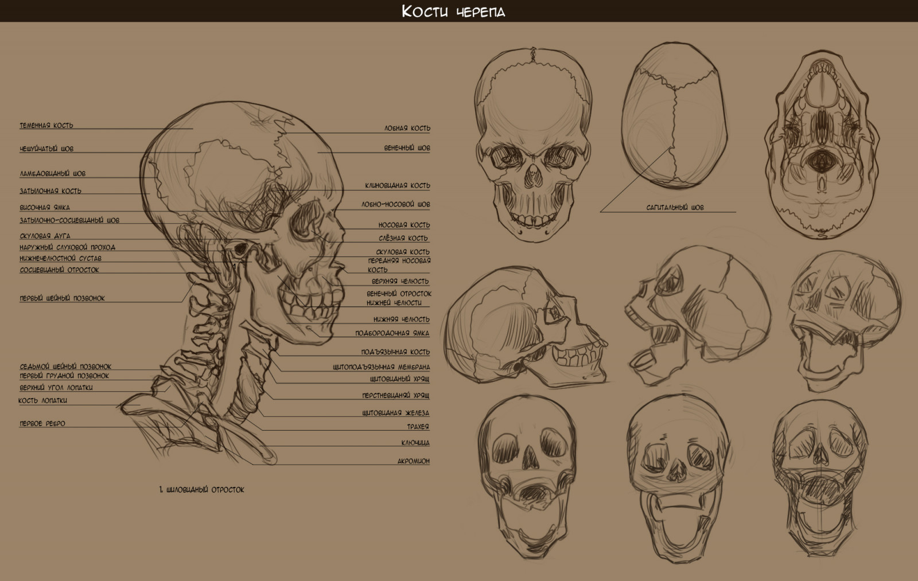The image size is (918, 581).
Task: Select the top-view skull with sagittal suture
Action: [675, 116]
